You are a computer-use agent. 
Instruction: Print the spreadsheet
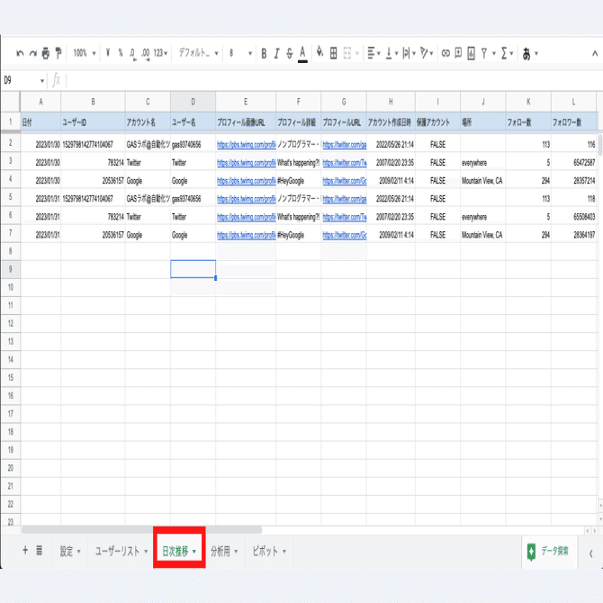46,53
